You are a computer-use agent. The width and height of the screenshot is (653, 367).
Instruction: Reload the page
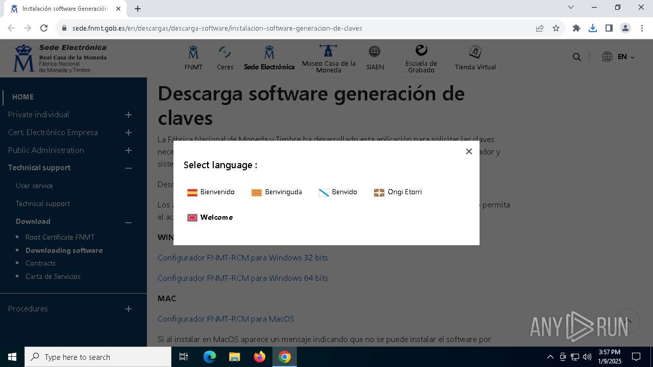(x=44, y=28)
